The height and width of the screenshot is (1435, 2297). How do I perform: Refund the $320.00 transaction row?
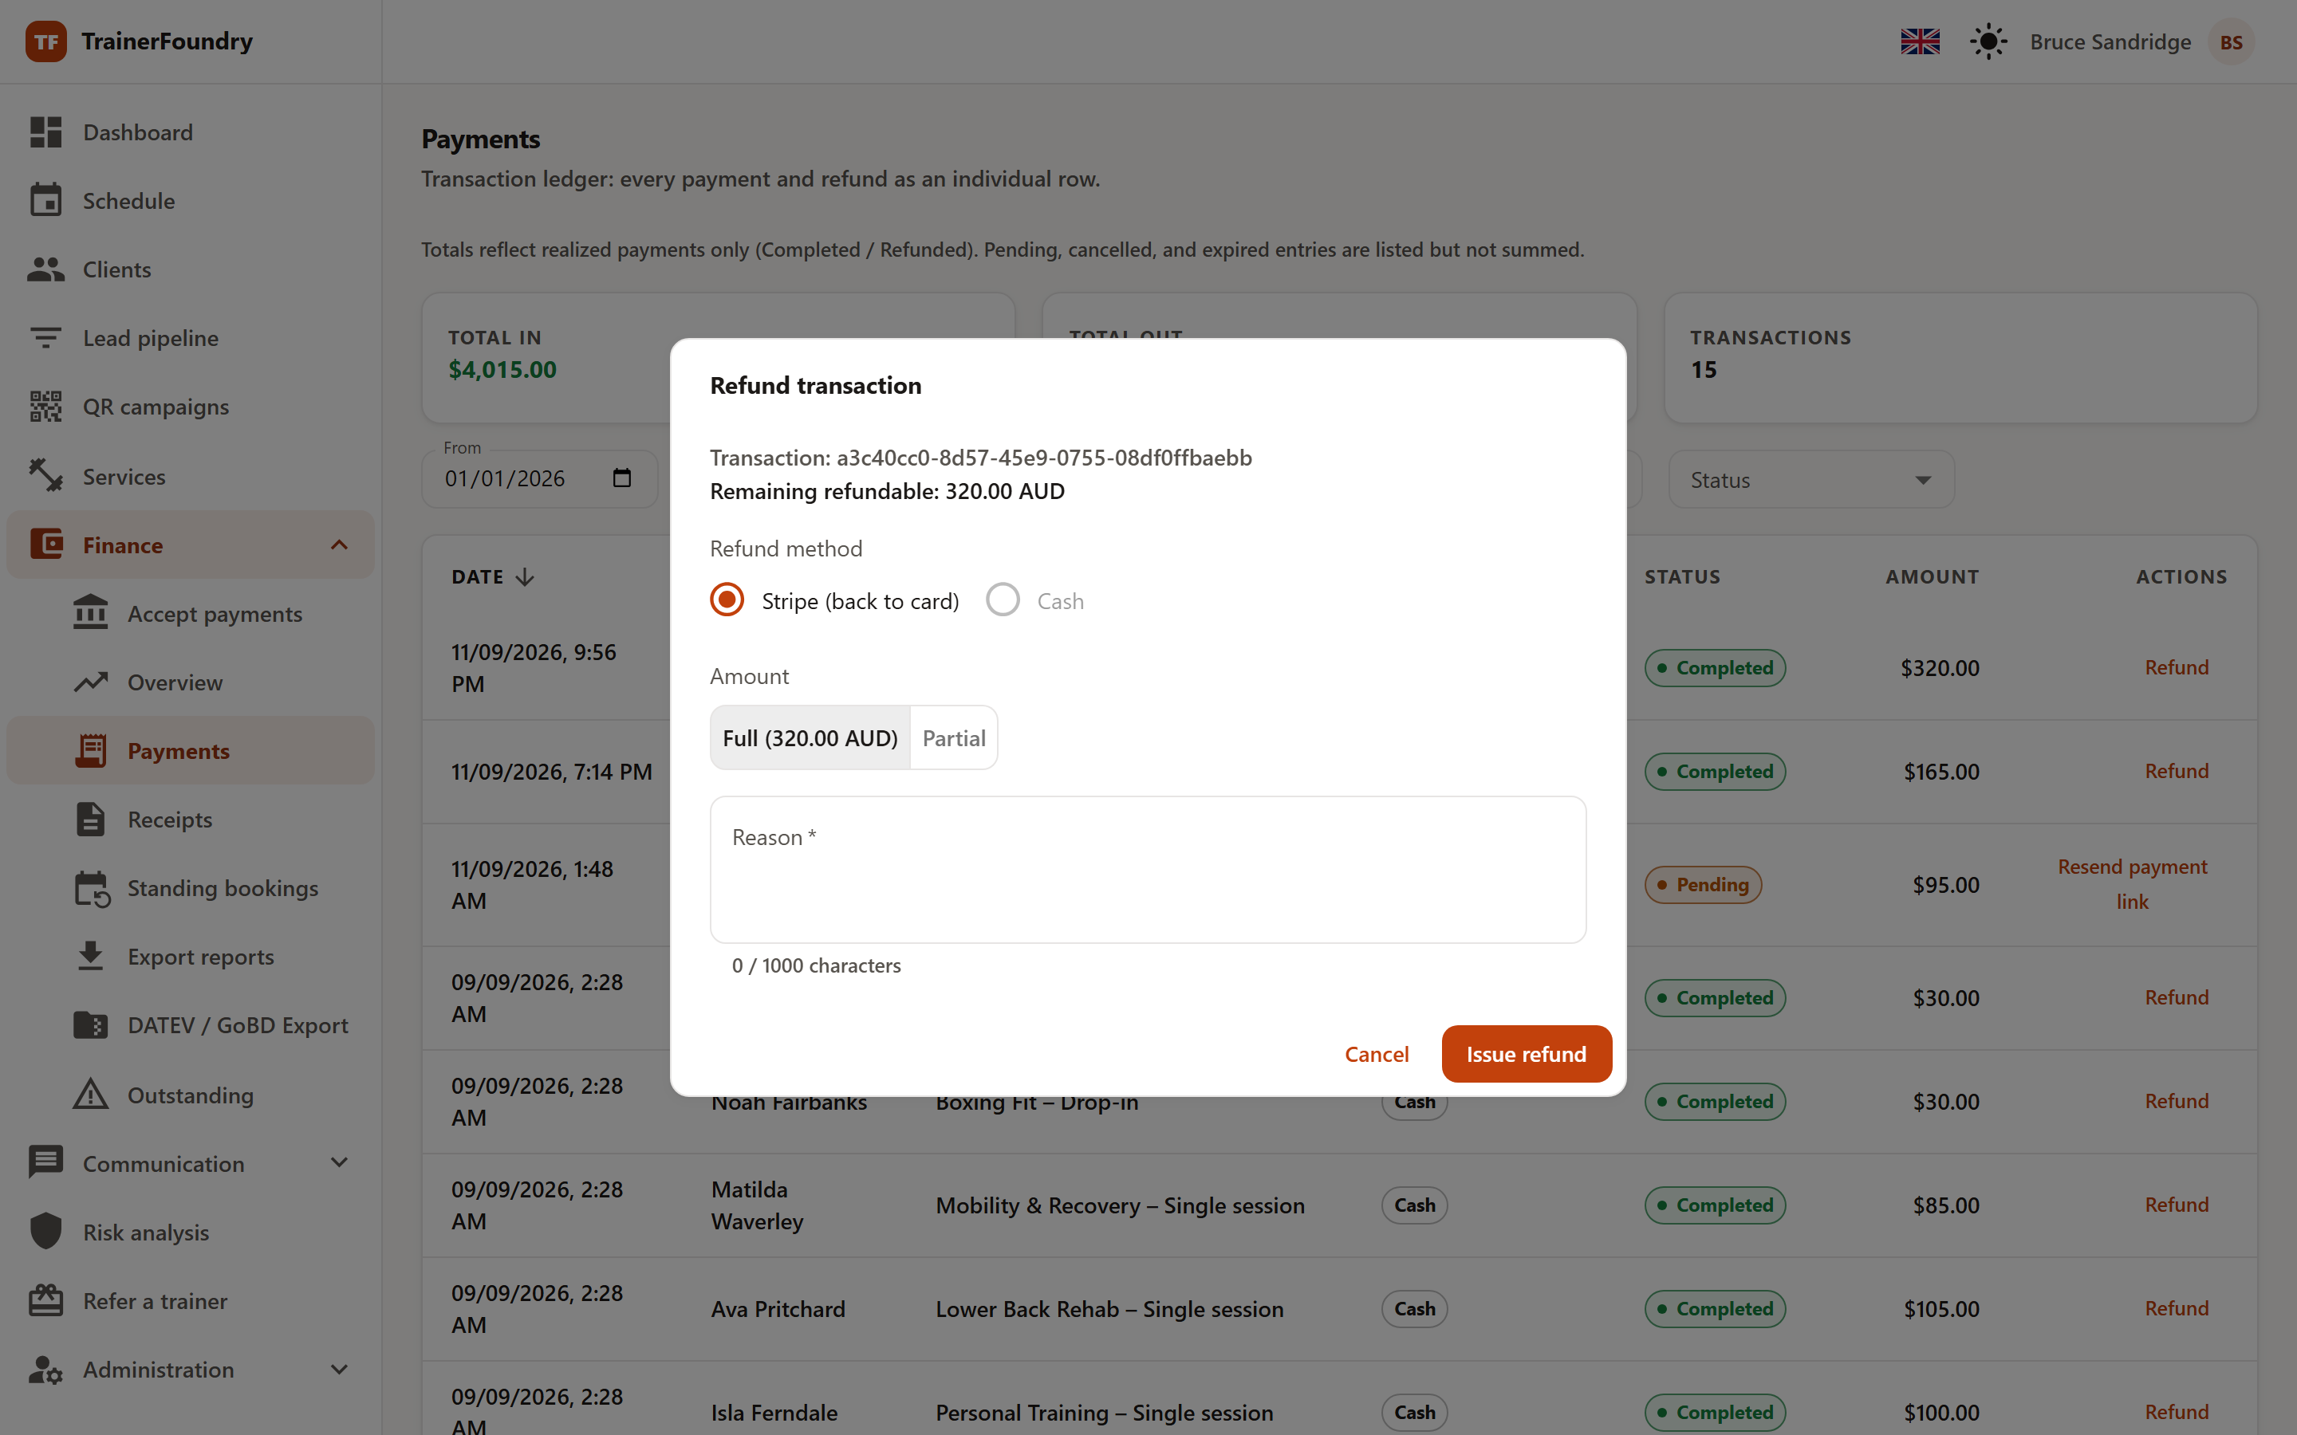[2177, 667]
